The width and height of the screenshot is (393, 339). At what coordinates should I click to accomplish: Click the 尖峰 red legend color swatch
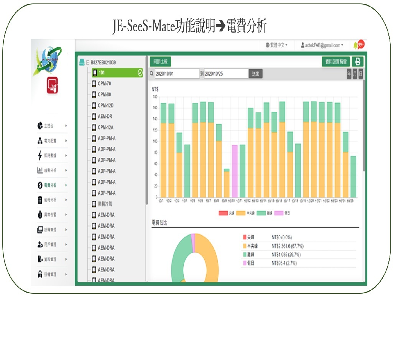coord(223,212)
